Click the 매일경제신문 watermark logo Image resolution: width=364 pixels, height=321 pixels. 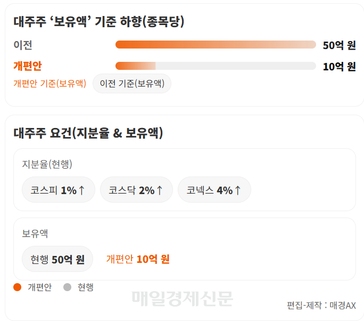point(182,299)
